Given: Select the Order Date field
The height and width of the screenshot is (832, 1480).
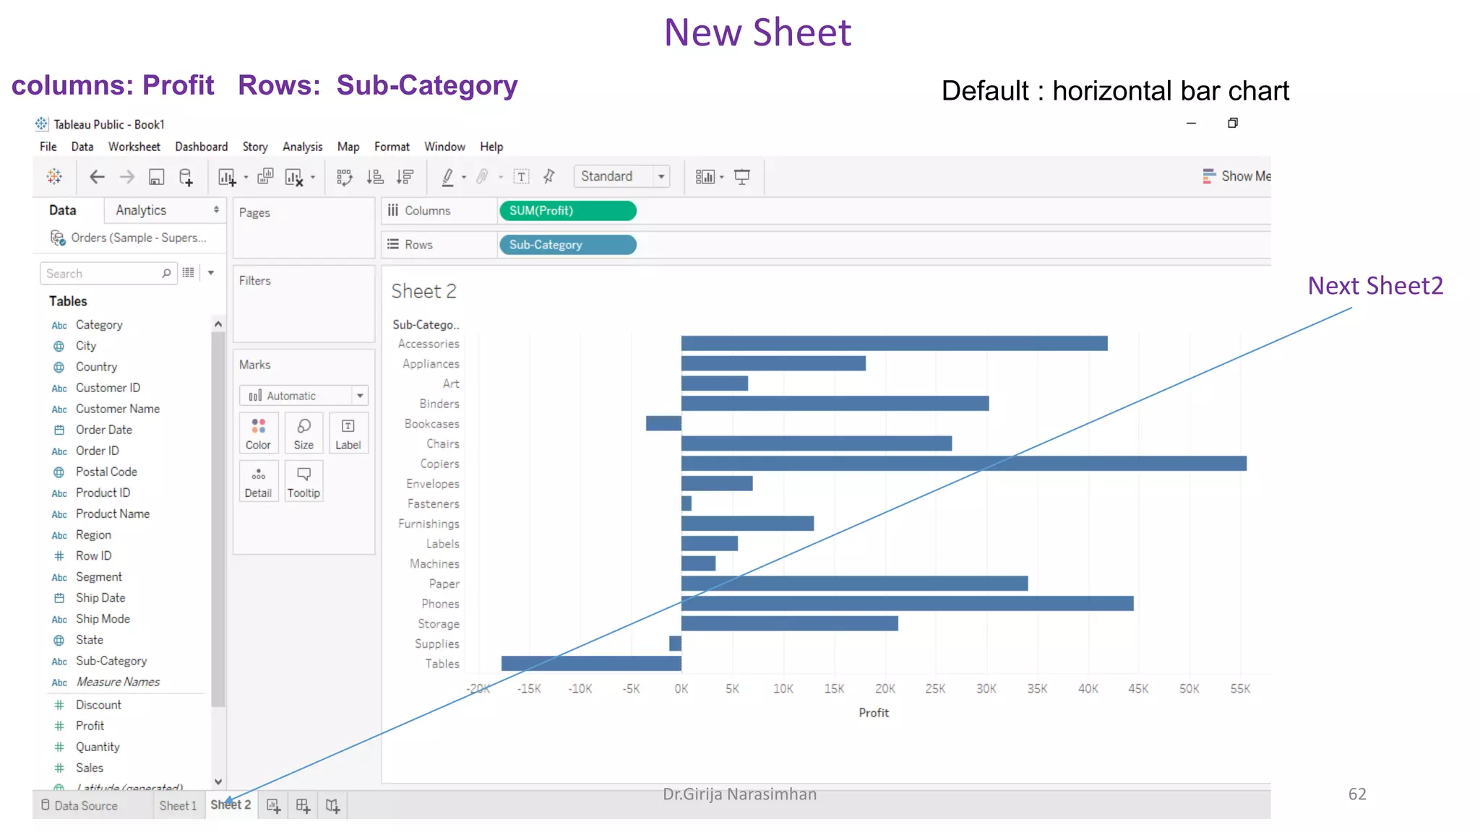Looking at the screenshot, I should coord(104,430).
